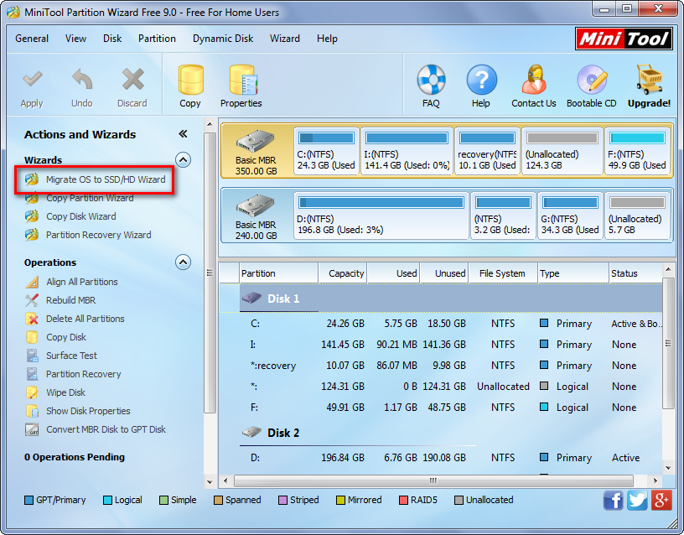Click the Rebuild MBR icon
Screen dimensions: 684x535
coord(32,300)
